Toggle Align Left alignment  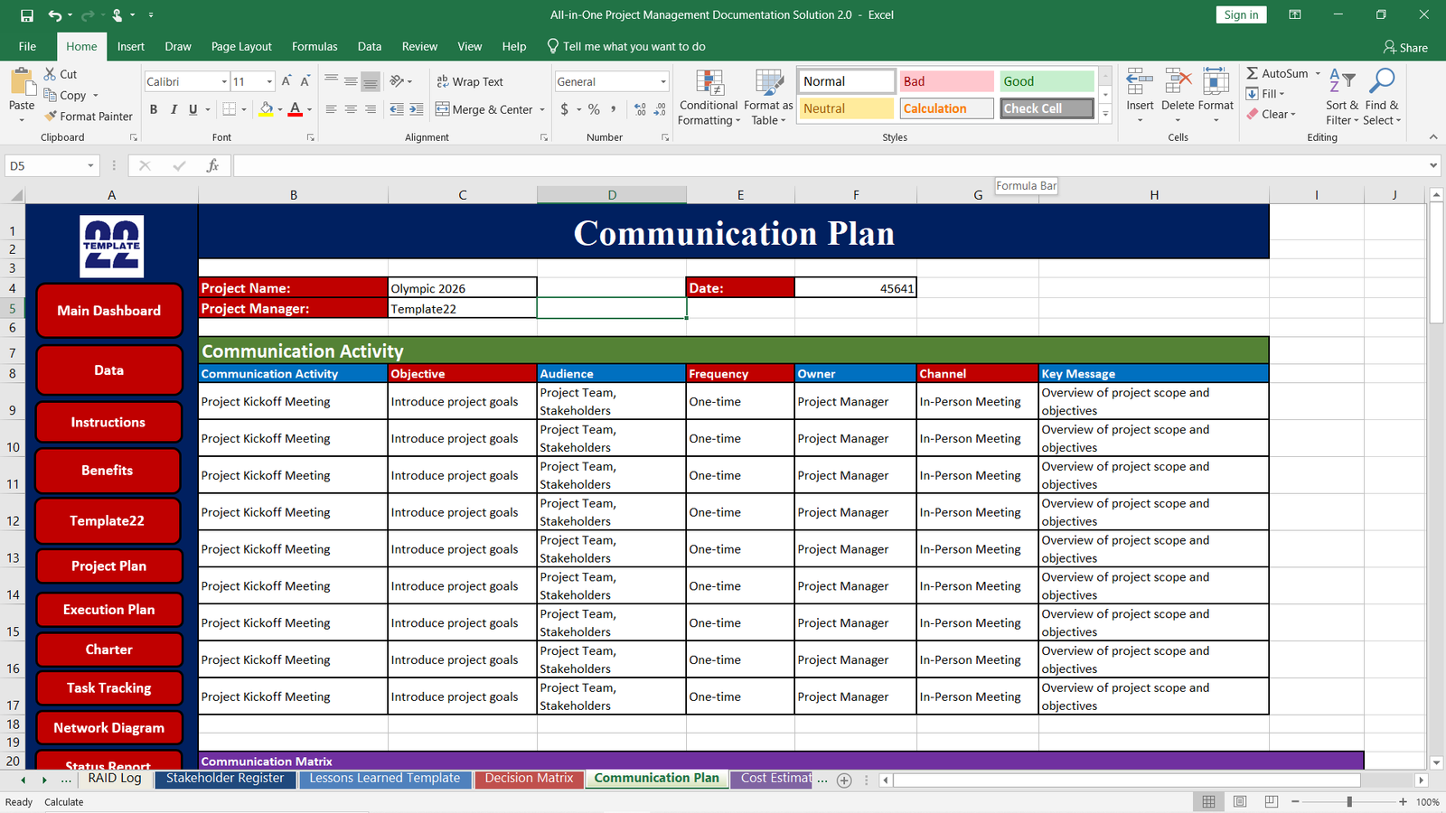[x=331, y=109]
